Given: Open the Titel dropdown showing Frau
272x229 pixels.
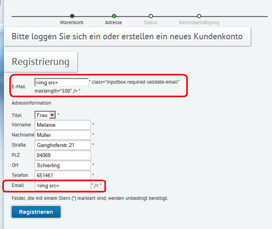Looking at the screenshot, I should (x=45, y=115).
